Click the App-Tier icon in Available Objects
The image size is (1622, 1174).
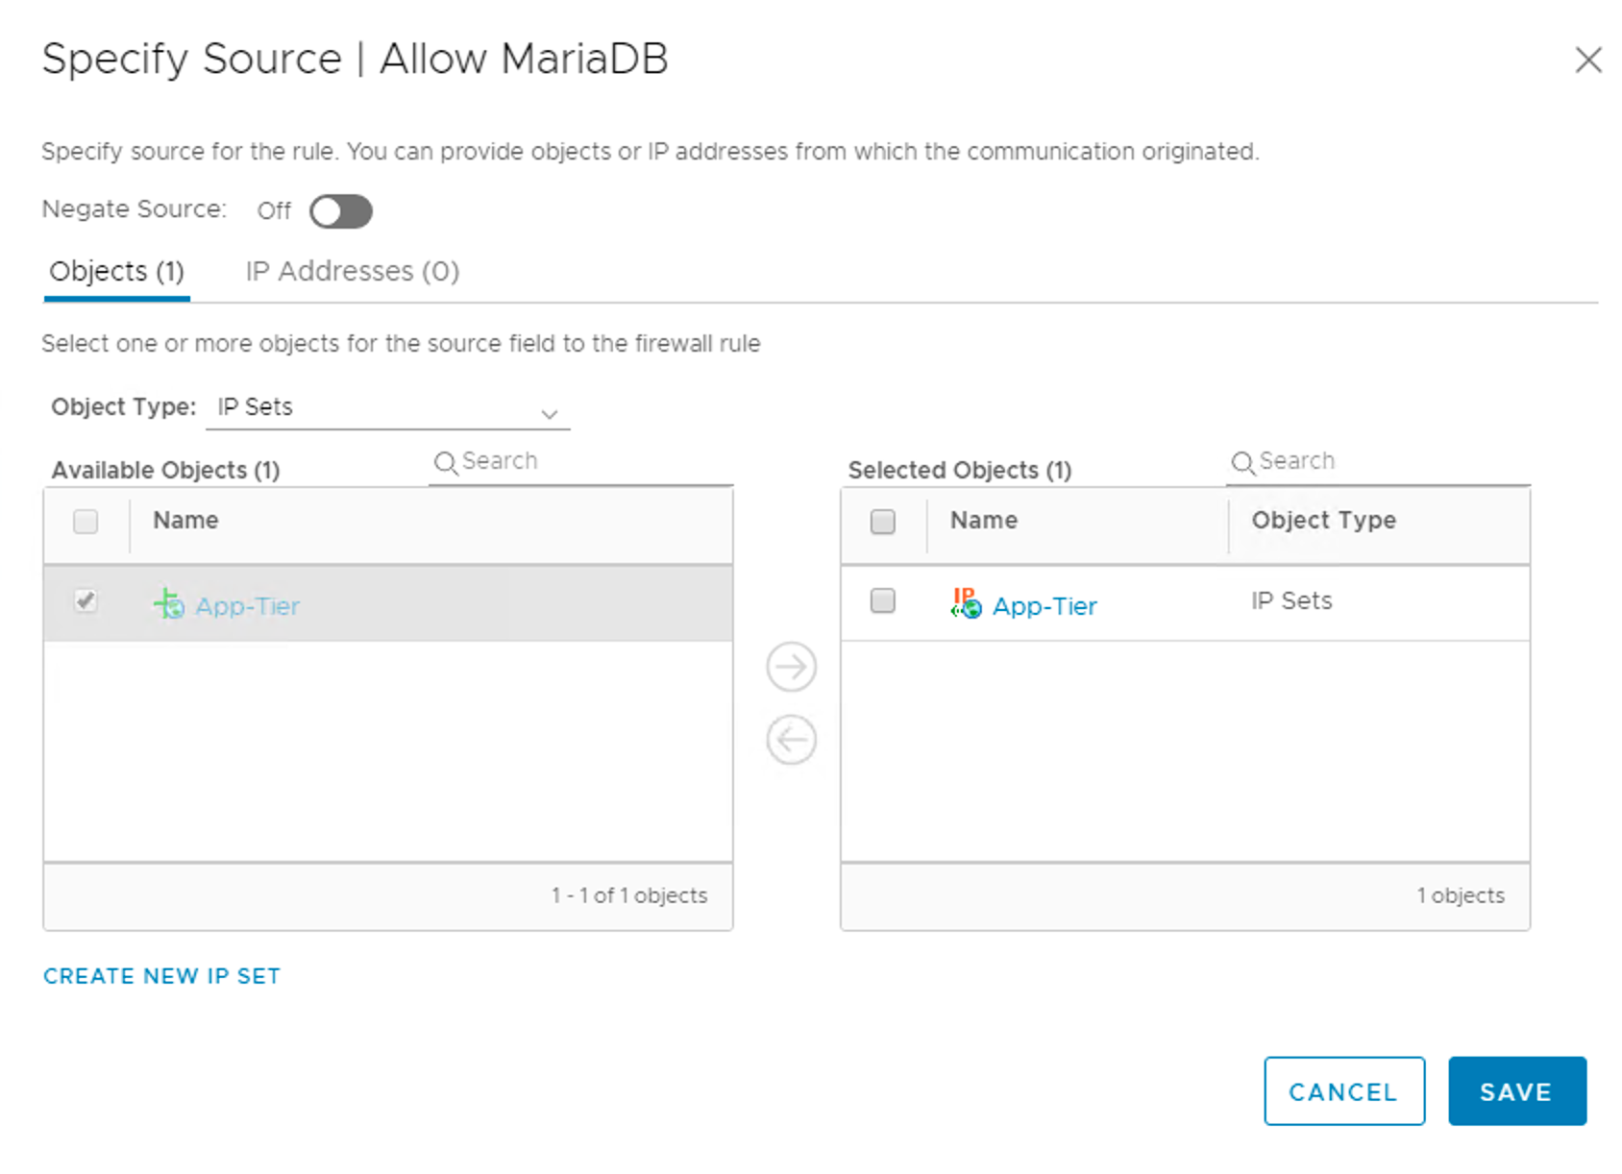coord(169,604)
